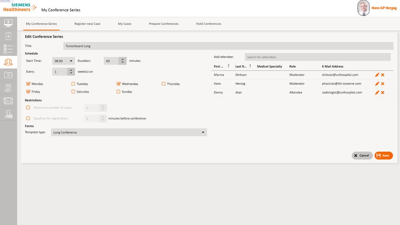Open the Hold Conferences tab
Screen dimensions: 400x225
point(208,23)
